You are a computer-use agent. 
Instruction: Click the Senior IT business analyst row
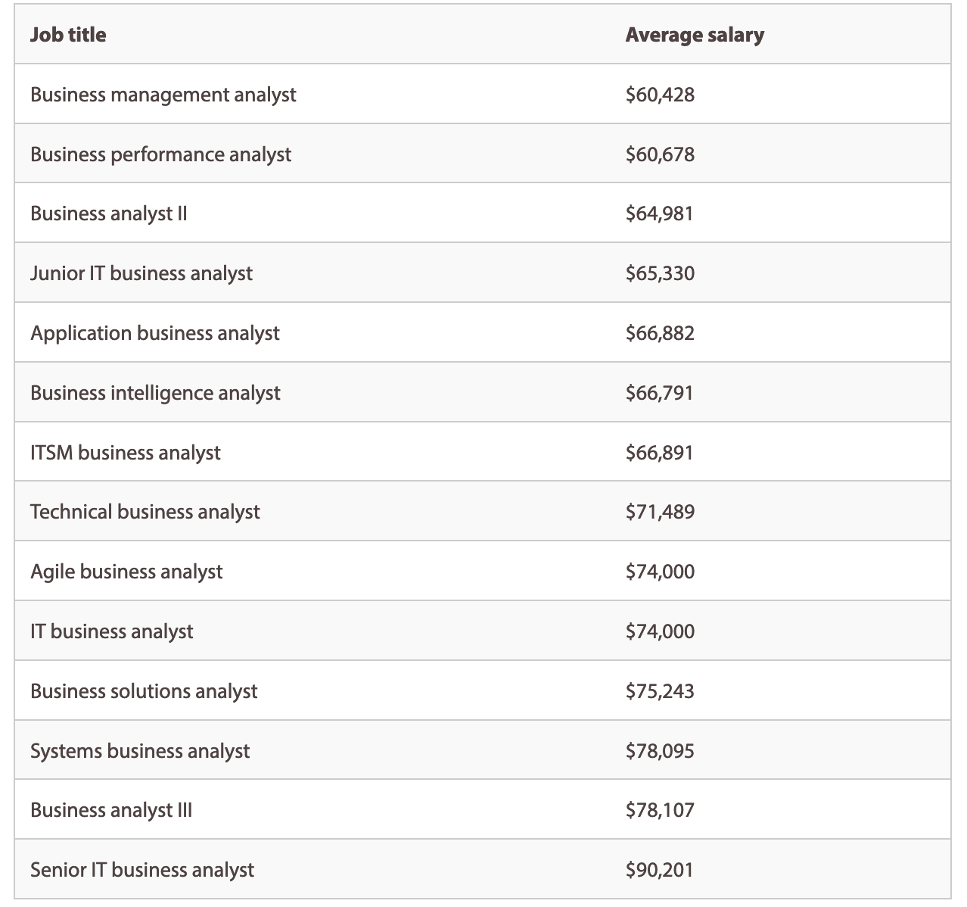pos(141,869)
